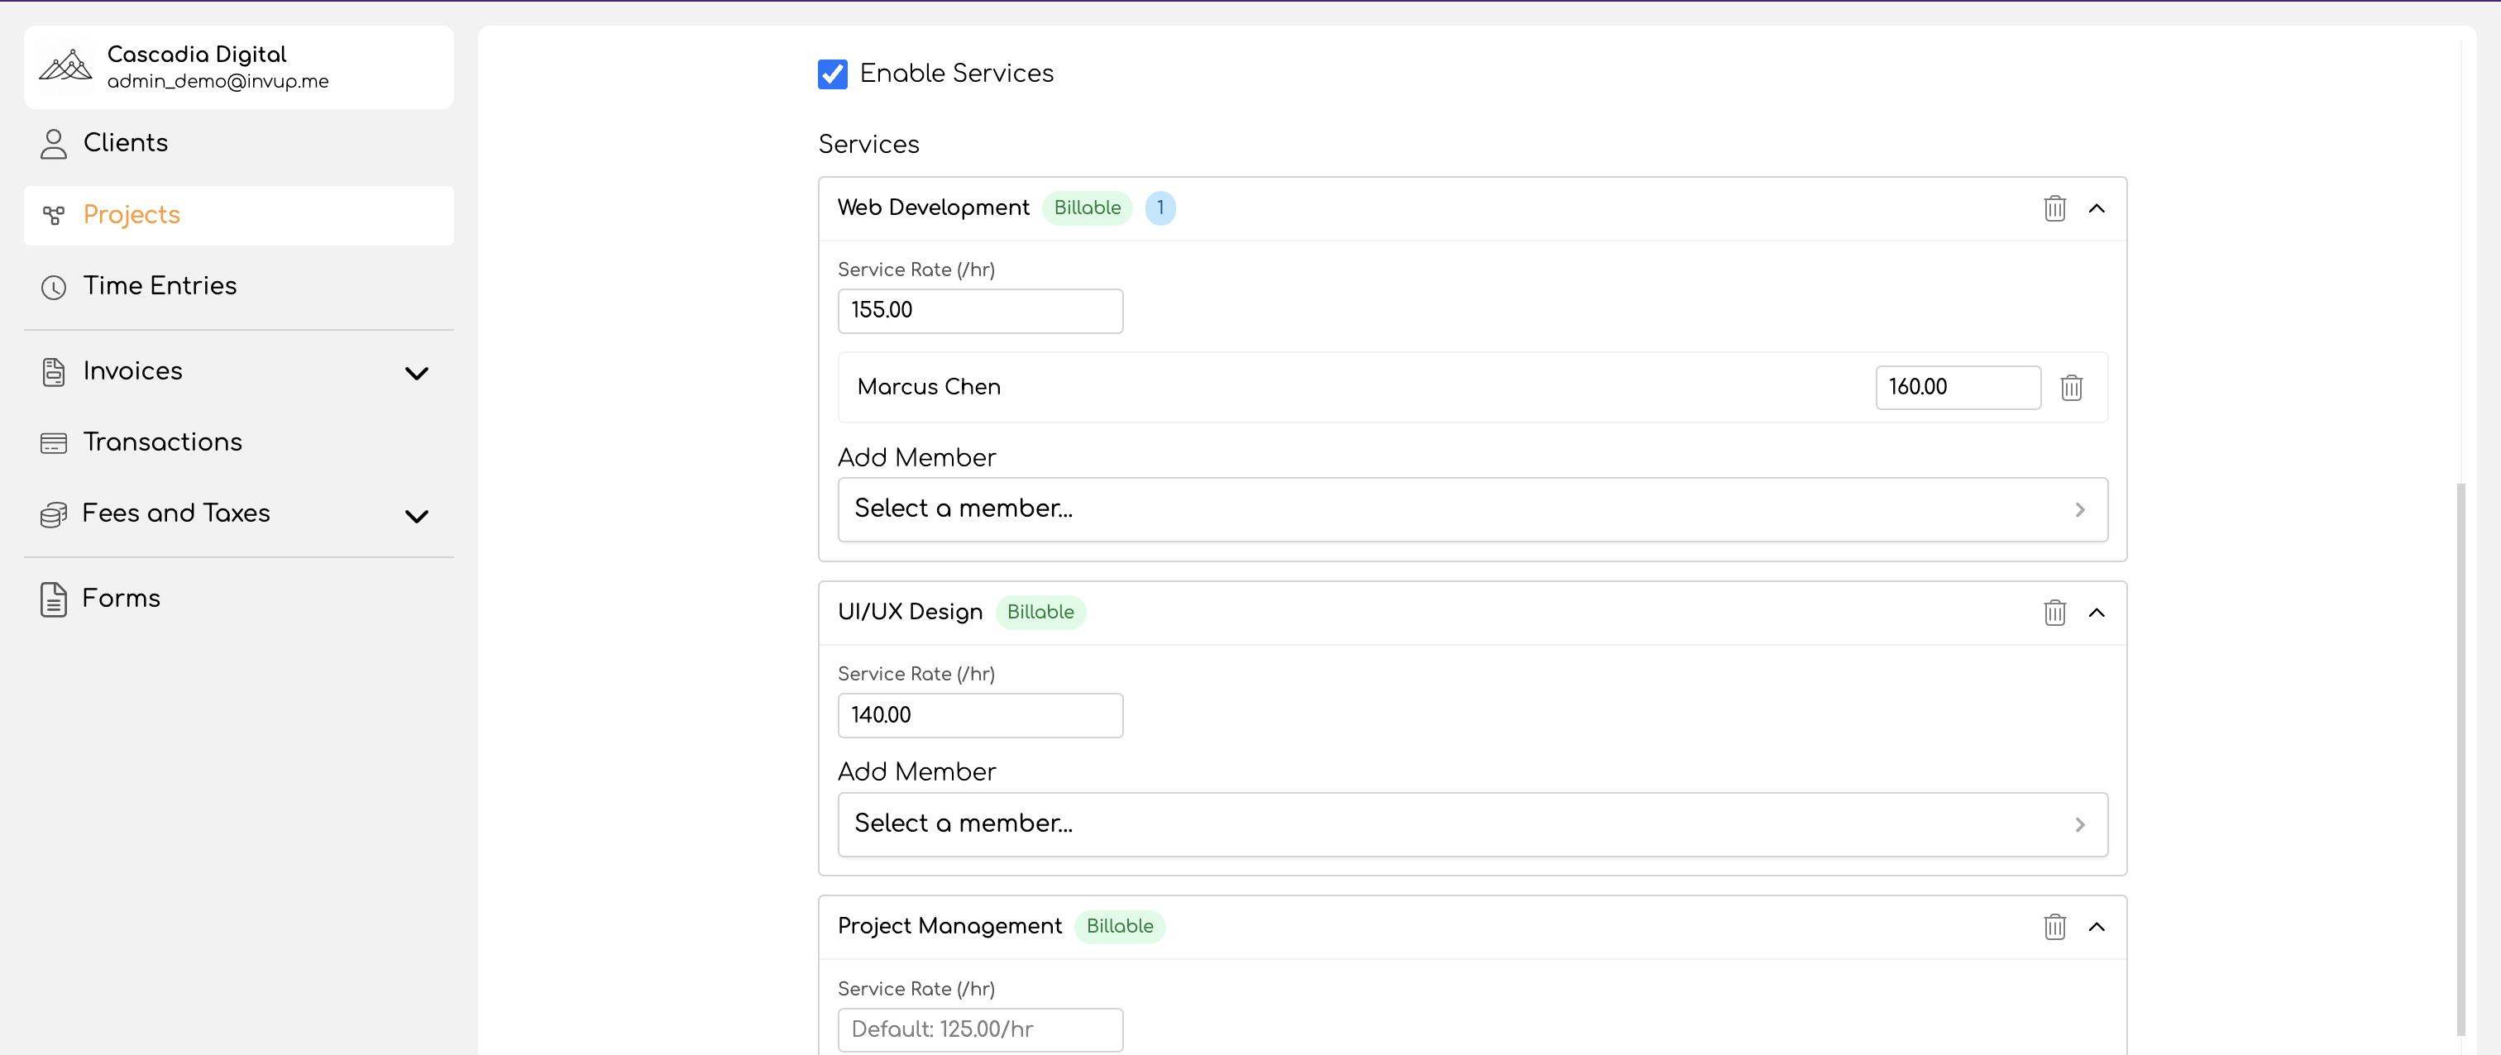Uncheck the Enable Services checkbox
2501x1055 pixels.
click(832, 74)
